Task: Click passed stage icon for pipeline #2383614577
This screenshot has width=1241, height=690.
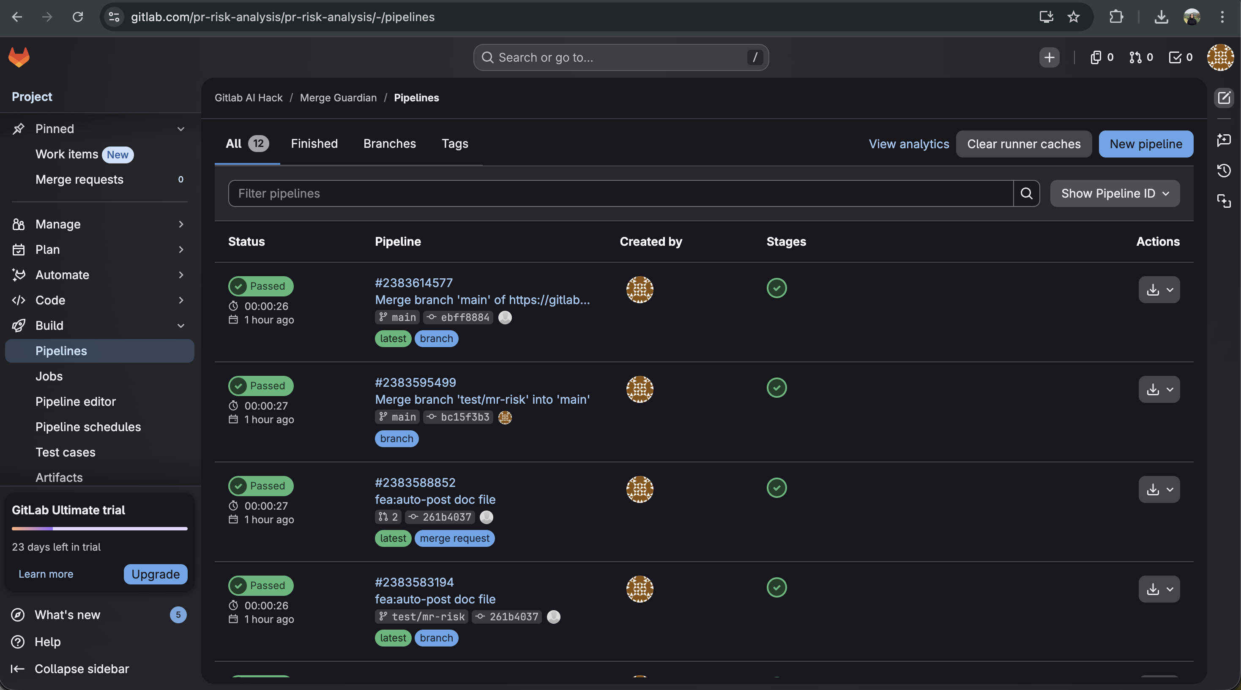Action: [x=776, y=288]
